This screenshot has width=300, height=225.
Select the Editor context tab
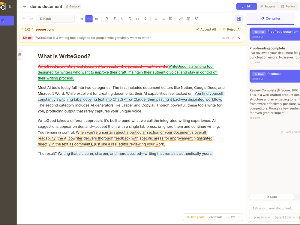272,197
